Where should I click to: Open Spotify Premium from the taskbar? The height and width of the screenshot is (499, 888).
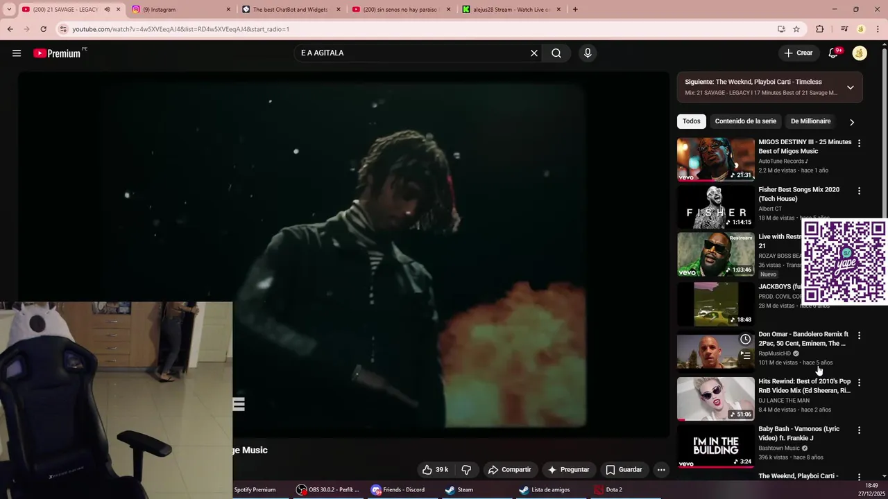(253, 489)
